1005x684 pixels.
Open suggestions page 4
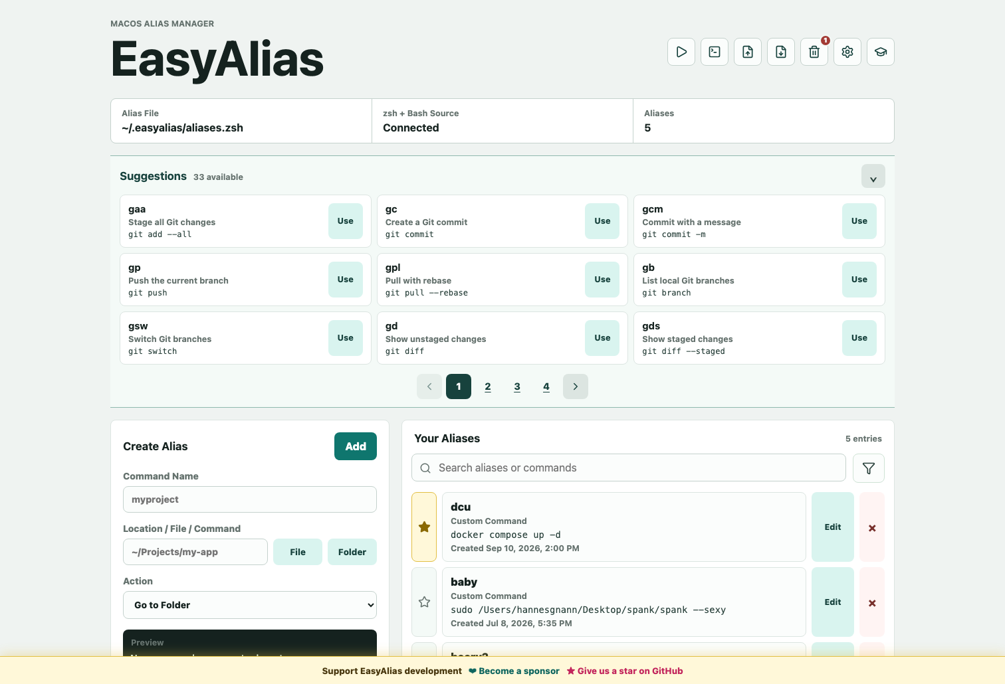(x=546, y=386)
